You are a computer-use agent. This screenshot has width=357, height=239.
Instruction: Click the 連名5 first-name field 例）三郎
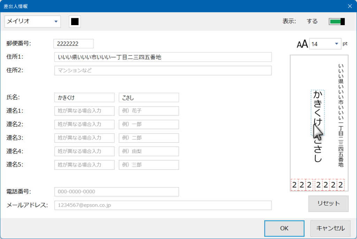click(149, 165)
